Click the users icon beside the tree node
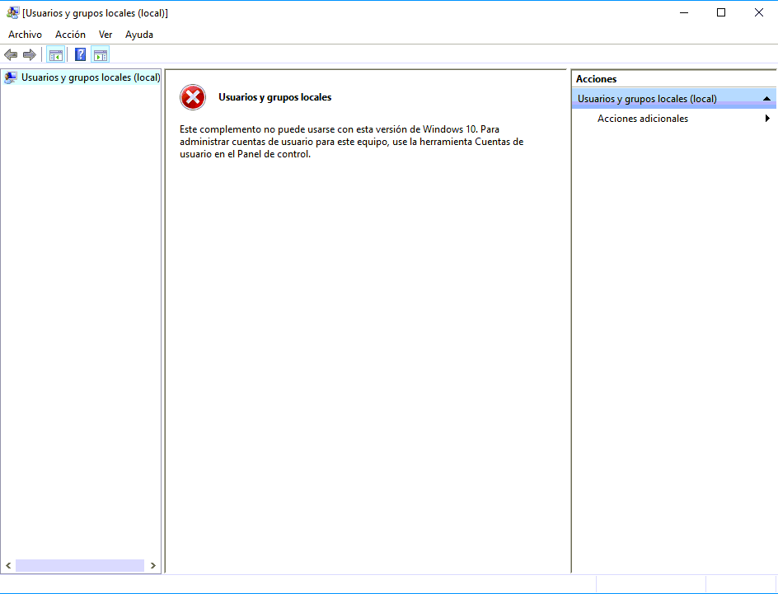The image size is (778, 594). coord(10,77)
